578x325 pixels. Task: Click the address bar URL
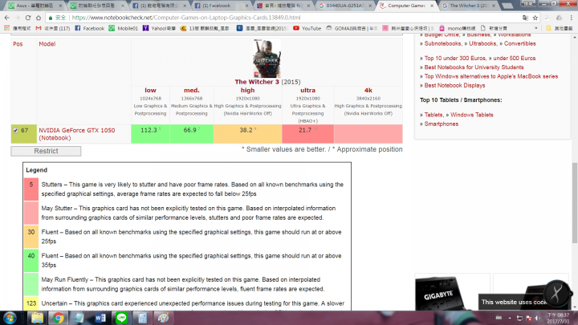click(186, 18)
